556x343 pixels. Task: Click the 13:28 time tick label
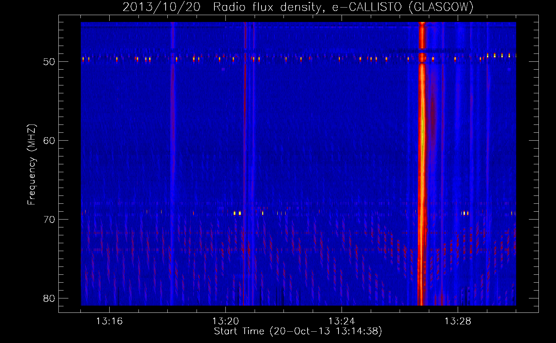click(x=458, y=321)
